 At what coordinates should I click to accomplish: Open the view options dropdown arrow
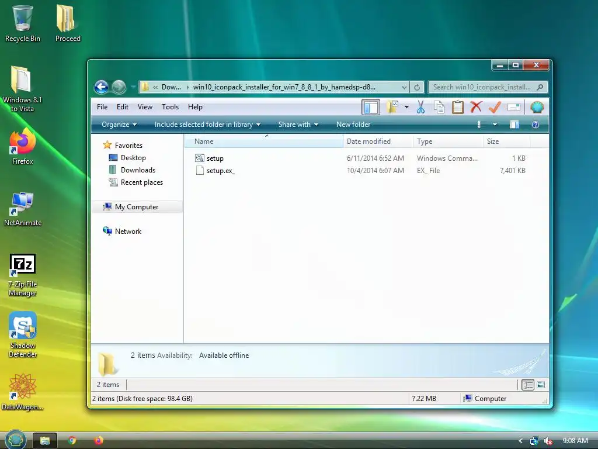pos(495,125)
